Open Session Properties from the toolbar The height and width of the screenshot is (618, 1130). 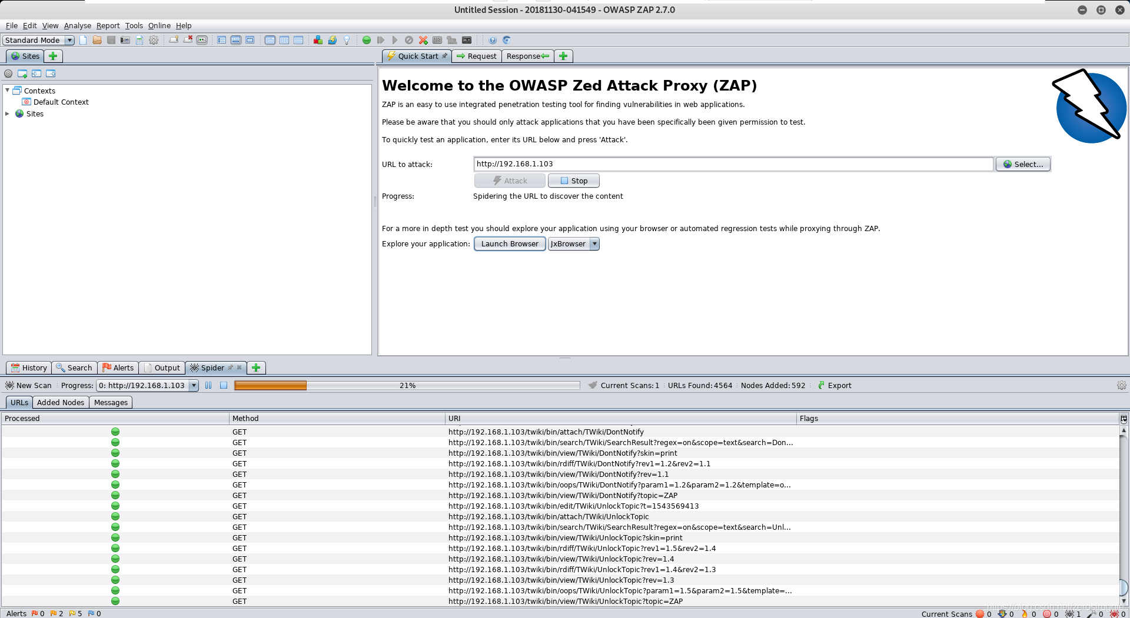(139, 40)
